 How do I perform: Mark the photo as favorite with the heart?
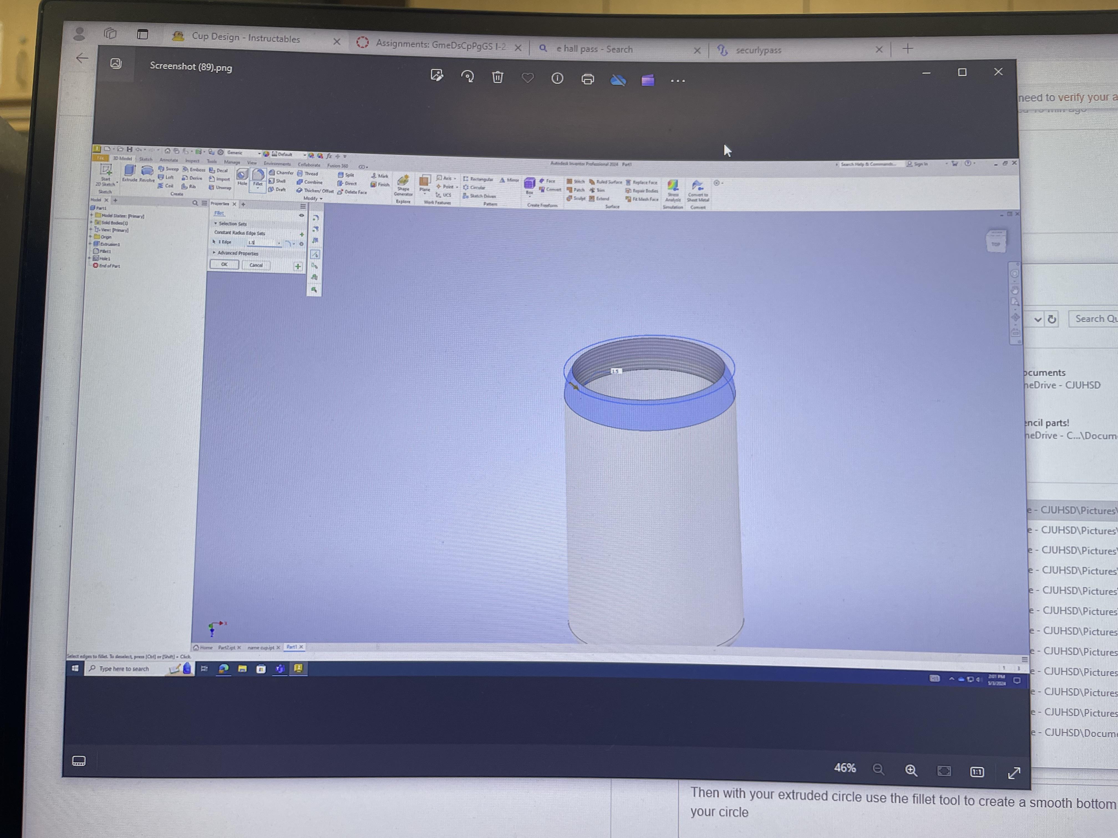click(x=528, y=78)
